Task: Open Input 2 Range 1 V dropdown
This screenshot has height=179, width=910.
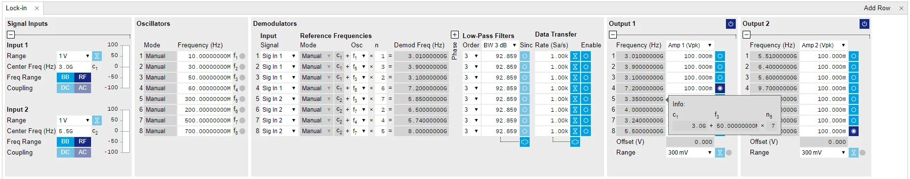Action: (x=74, y=120)
